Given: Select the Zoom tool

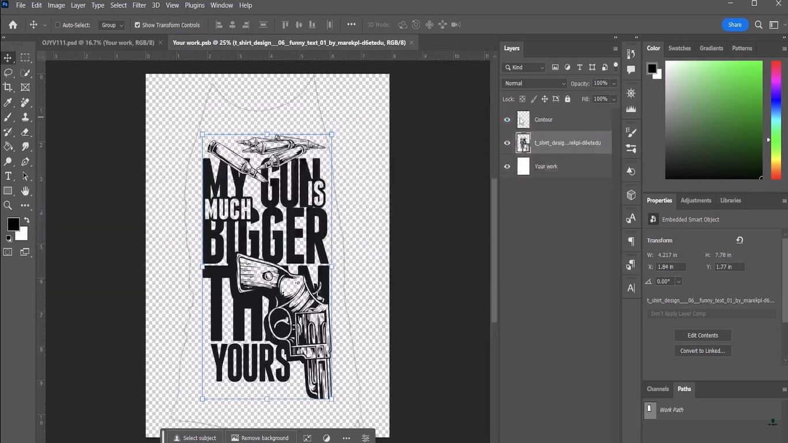Looking at the screenshot, I should pyautogui.click(x=7, y=205).
